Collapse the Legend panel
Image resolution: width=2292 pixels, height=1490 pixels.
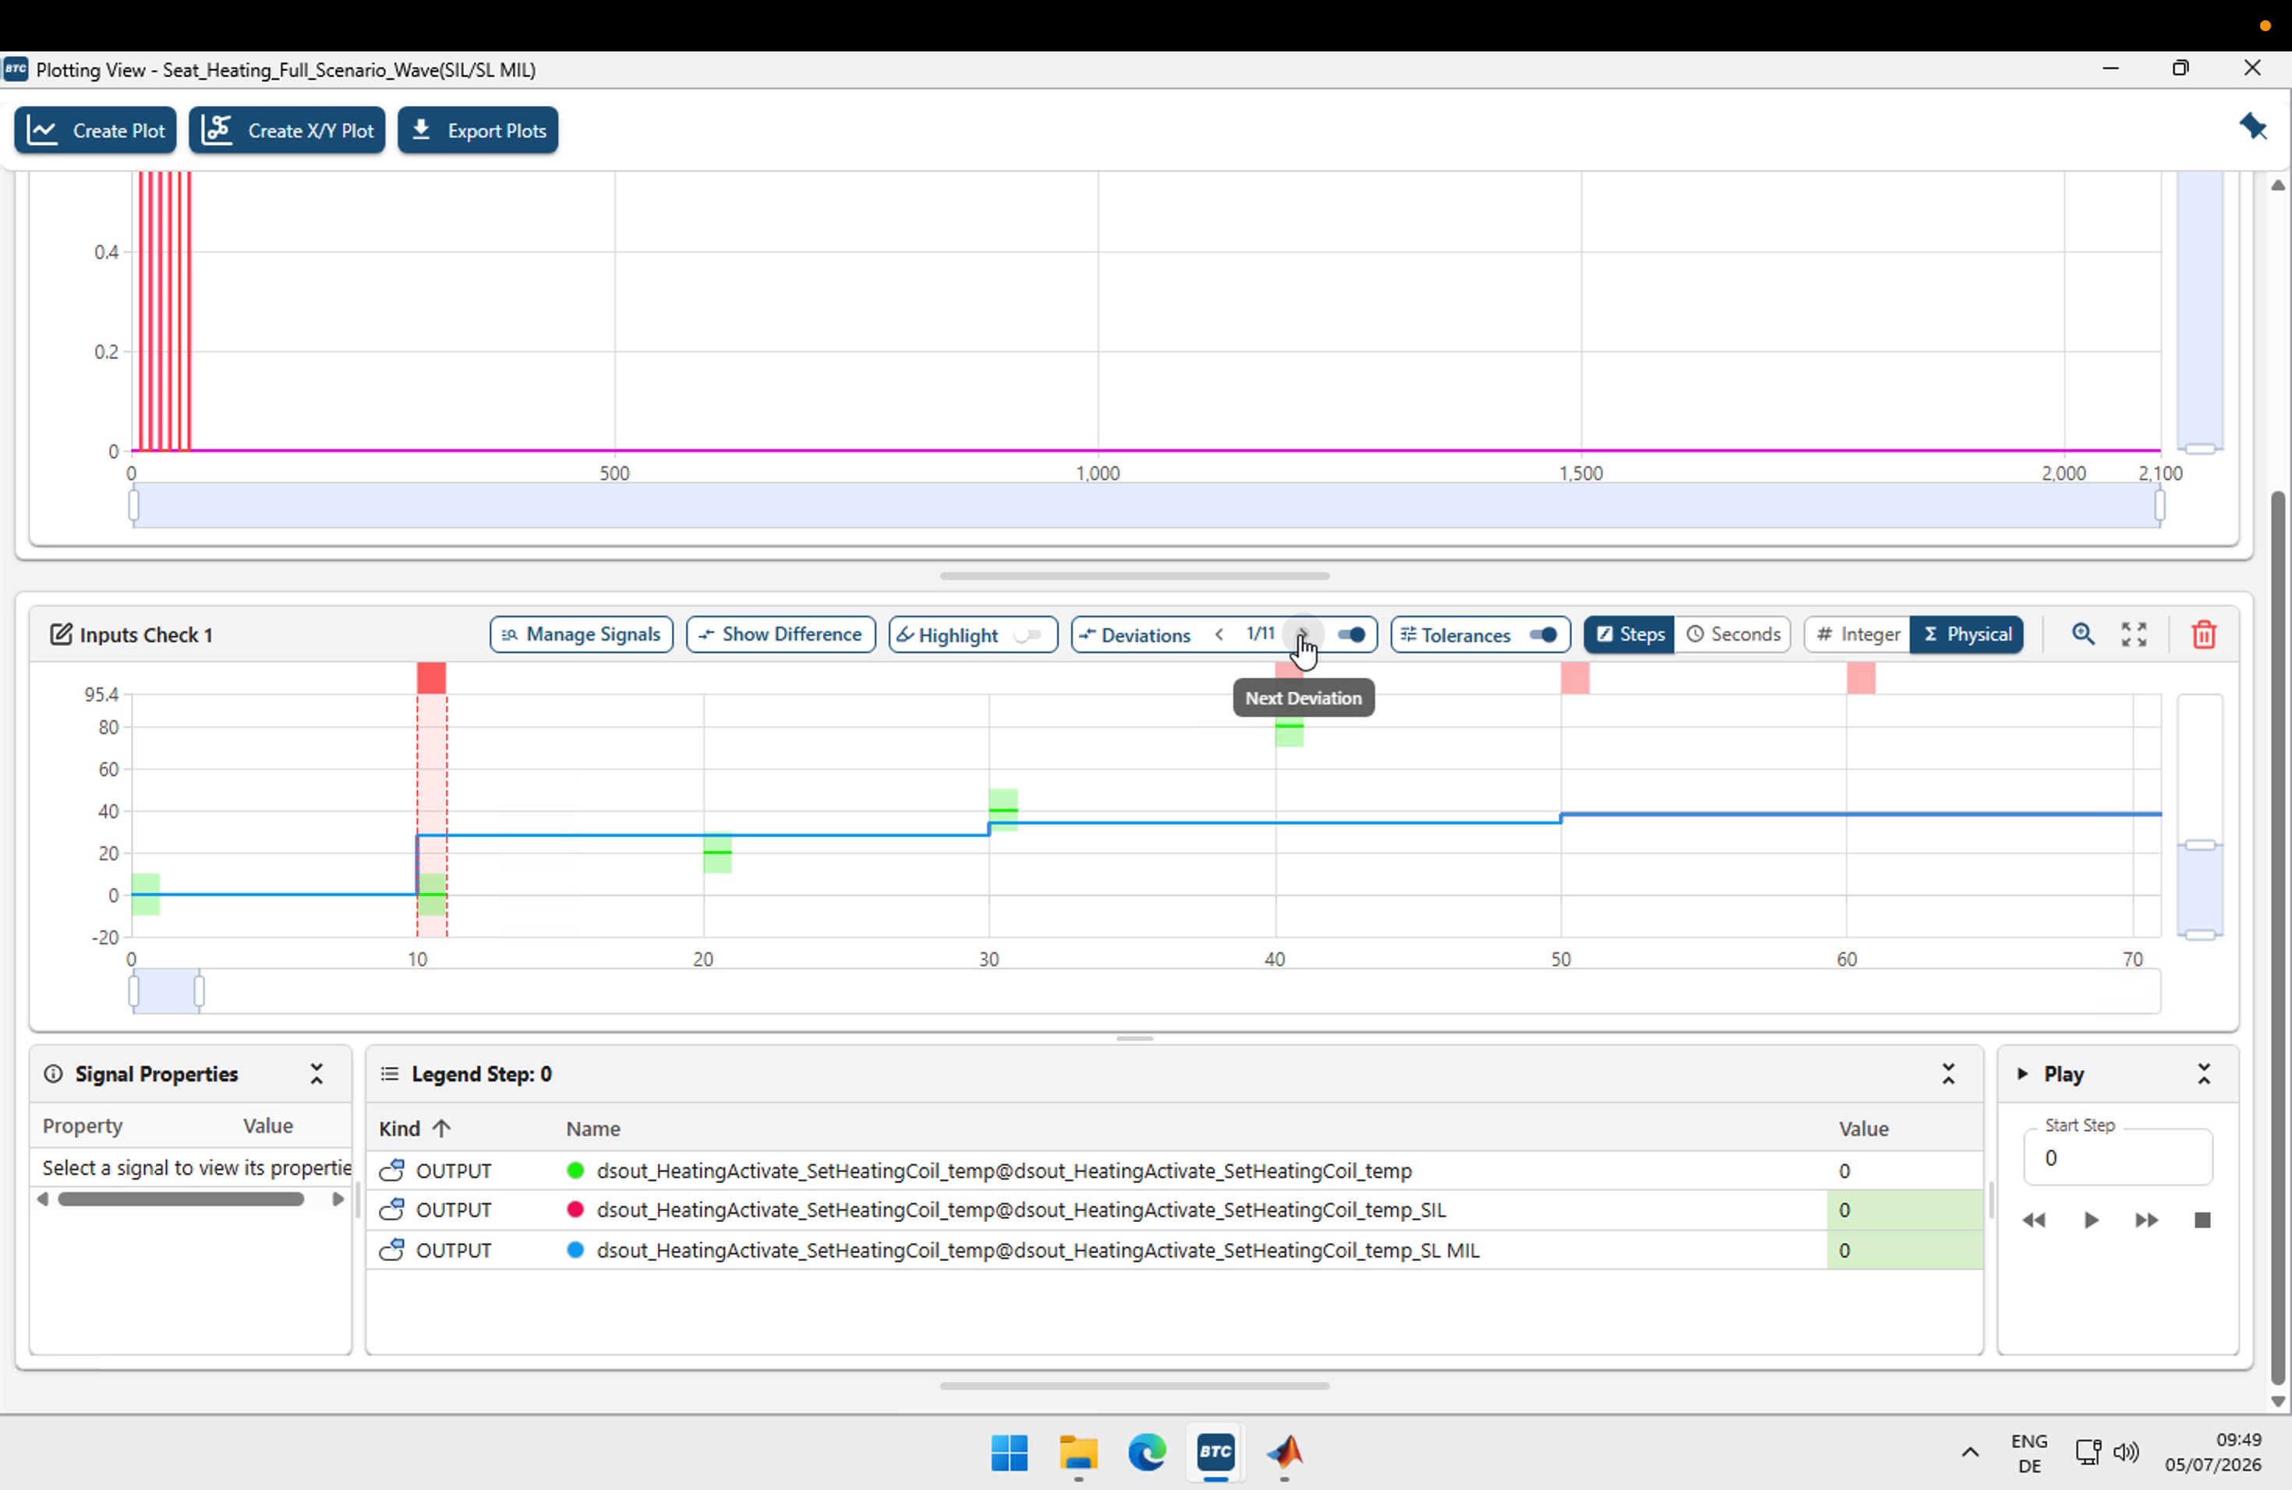coord(1948,1074)
